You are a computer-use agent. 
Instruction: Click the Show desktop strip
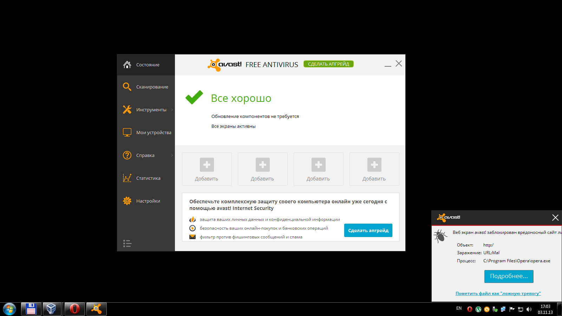coord(559,309)
